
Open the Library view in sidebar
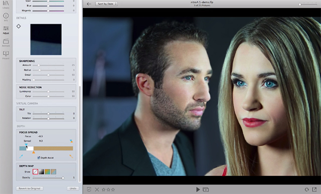(6, 4)
